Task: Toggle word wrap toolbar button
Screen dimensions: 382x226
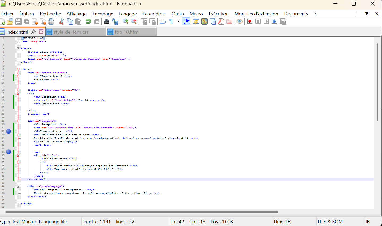Action: [163, 21]
